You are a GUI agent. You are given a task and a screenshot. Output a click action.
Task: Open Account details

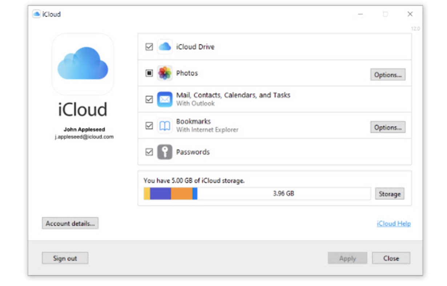click(x=70, y=223)
